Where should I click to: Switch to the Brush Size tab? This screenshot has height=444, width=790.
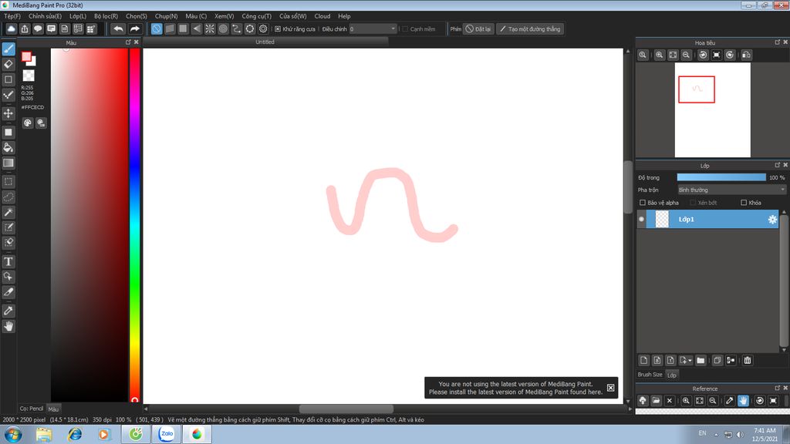click(x=650, y=375)
